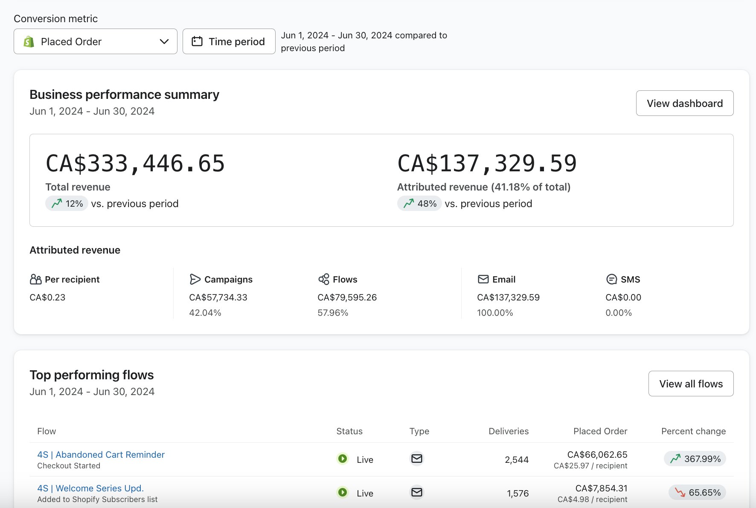Click the Top performing flows heading
This screenshot has width=756, height=508.
click(x=92, y=375)
